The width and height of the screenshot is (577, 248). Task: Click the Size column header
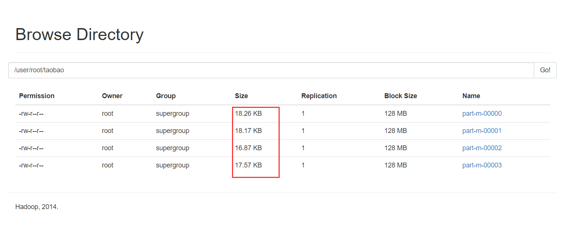tap(241, 96)
